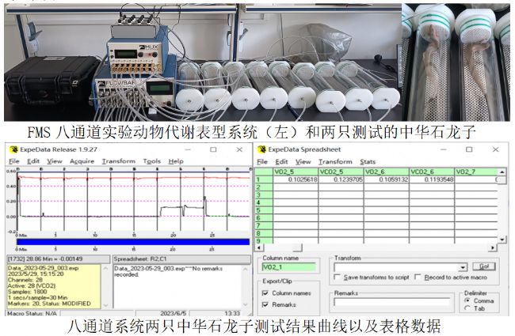Enable Save transforms to script checkbox

[x=337, y=277]
